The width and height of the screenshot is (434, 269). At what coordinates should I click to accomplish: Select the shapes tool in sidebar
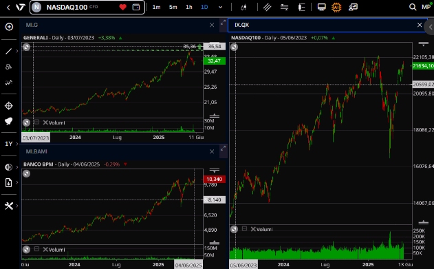point(8,67)
